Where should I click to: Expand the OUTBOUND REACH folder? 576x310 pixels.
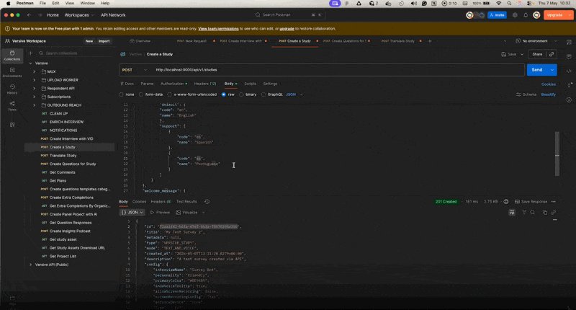click(x=35, y=105)
